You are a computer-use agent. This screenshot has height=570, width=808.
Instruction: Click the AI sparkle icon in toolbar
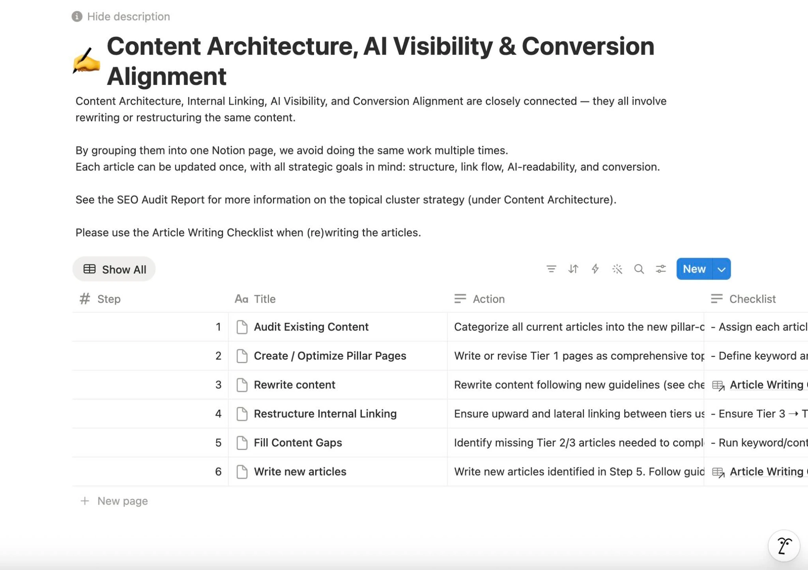coord(617,269)
